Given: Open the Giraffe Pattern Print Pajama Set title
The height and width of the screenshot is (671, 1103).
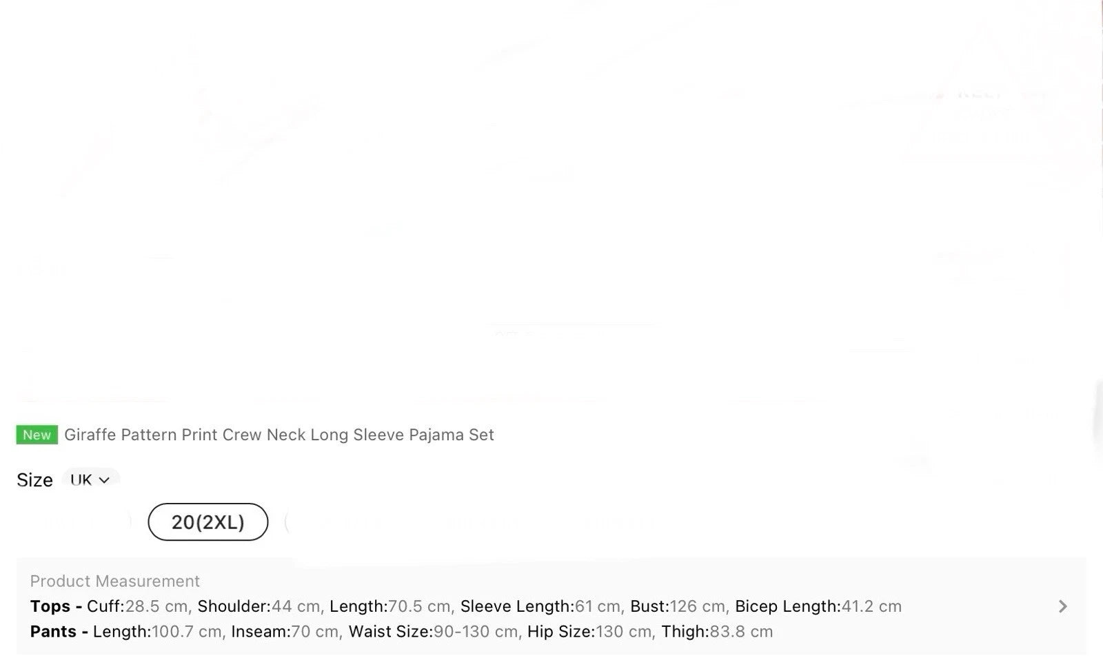Looking at the screenshot, I should [x=279, y=435].
